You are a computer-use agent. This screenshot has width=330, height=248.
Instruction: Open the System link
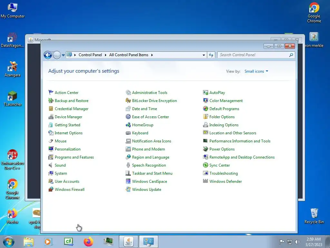tap(61, 173)
